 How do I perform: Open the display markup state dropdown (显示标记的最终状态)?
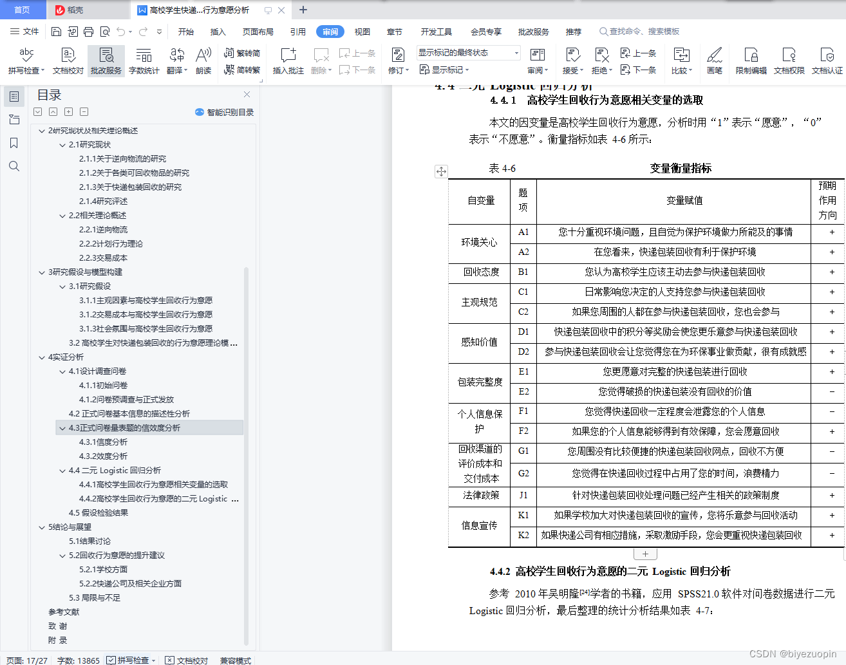[468, 53]
